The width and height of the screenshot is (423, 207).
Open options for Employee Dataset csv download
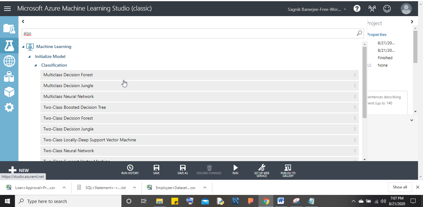(x=205, y=187)
